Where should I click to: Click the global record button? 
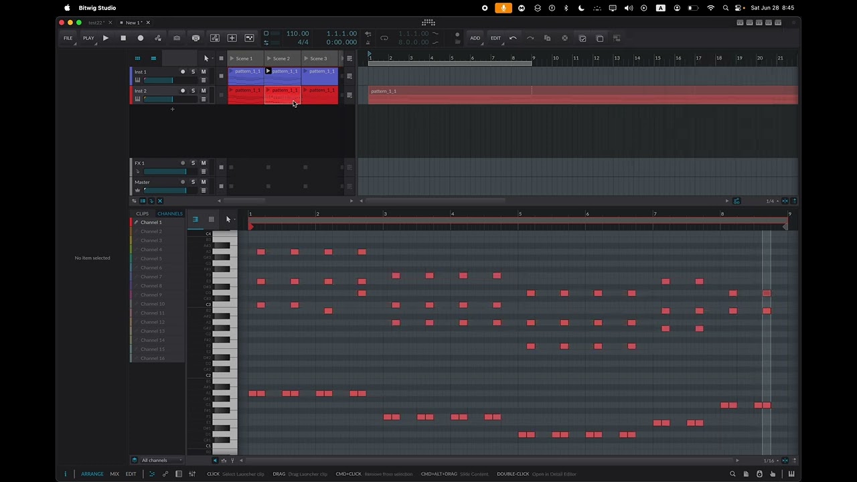(141, 38)
